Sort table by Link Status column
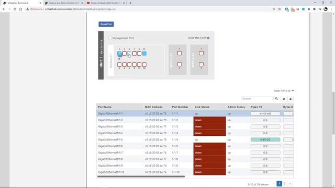 pos(202,107)
